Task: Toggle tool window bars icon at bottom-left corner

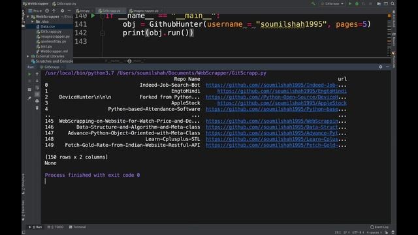Action: point(24,232)
